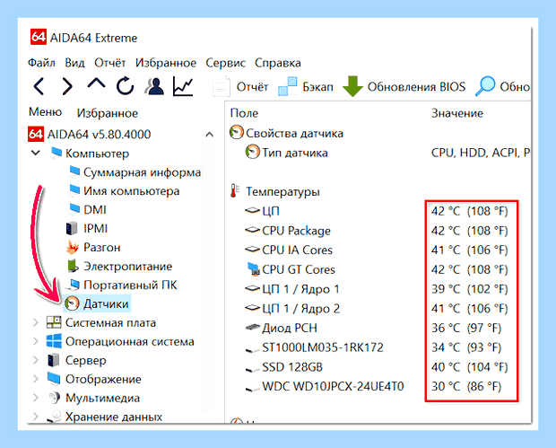Click the green Обновления BIOS download arrow
556x448 pixels.
tap(352, 86)
